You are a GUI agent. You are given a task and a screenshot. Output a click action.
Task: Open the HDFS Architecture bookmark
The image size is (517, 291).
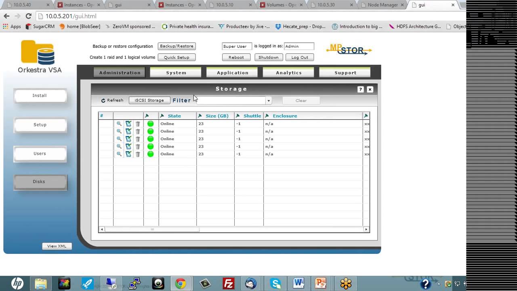(x=415, y=27)
